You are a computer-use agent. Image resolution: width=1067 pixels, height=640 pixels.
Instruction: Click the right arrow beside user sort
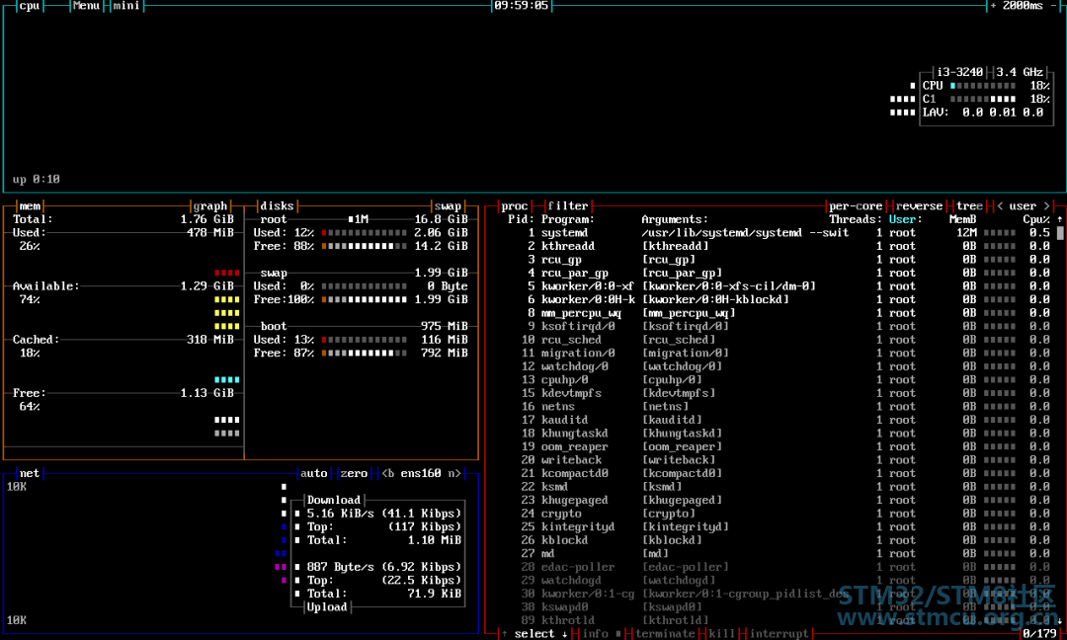point(1046,206)
